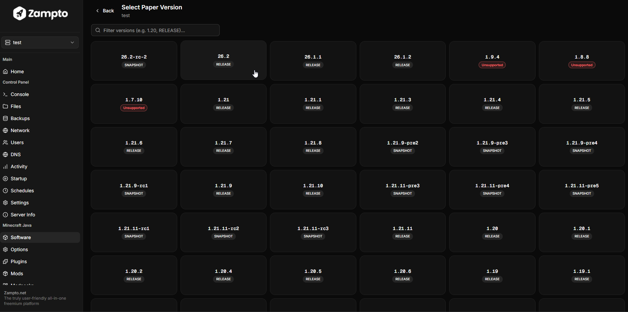
Task: Pick the 1.21.11 release version card
Action: pos(403,232)
